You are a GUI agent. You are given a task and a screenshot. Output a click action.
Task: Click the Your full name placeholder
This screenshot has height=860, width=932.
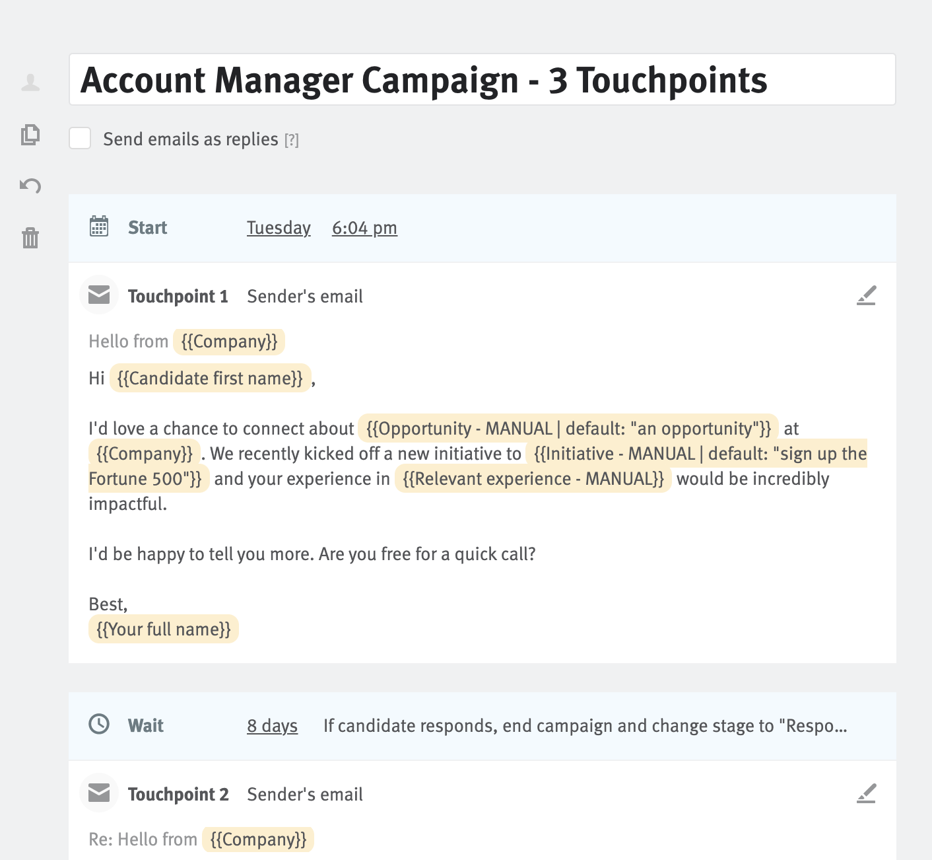click(164, 629)
